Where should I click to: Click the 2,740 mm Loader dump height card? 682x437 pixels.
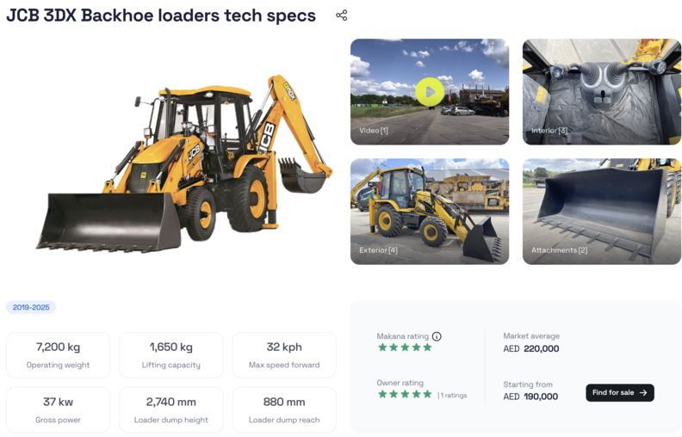[171, 410]
